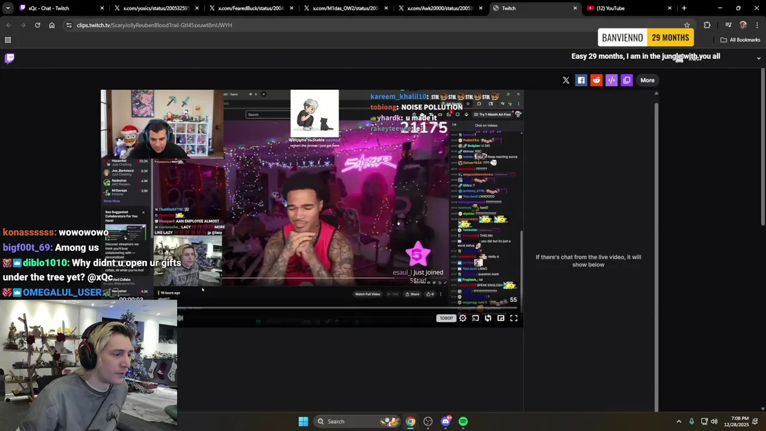
Task: Open the OBS Studio taskbar icon
Action: tap(428, 421)
